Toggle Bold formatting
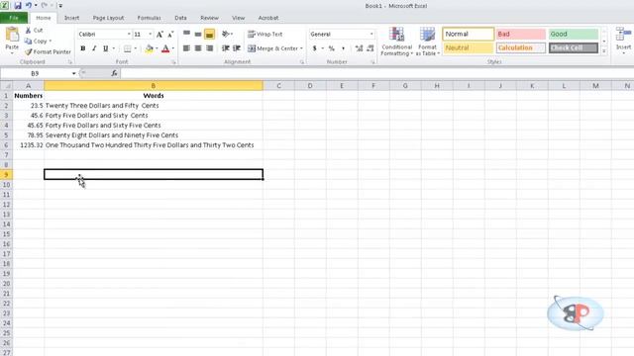Viewport: 634px width, 356px height. 83,48
